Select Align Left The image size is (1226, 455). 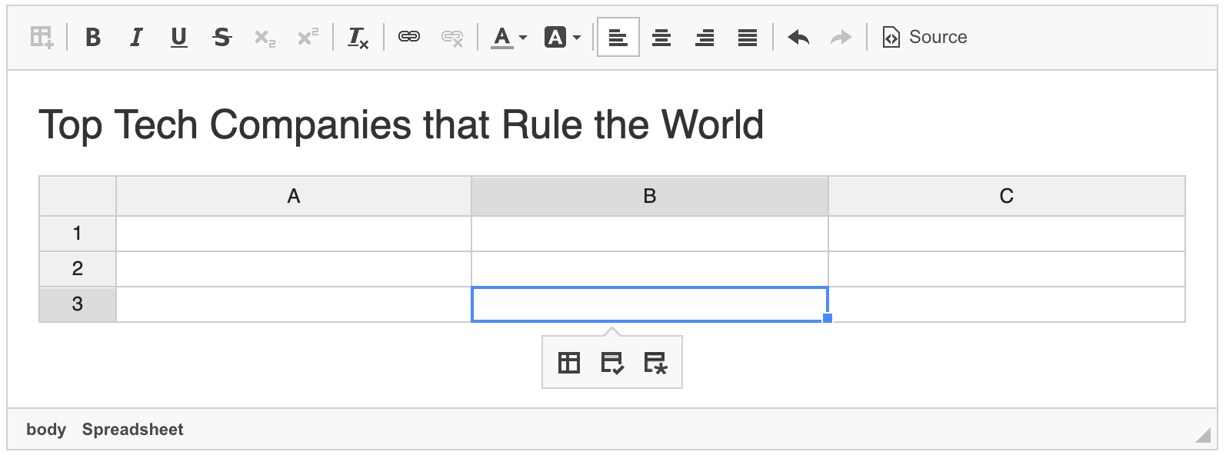(618, 37)
